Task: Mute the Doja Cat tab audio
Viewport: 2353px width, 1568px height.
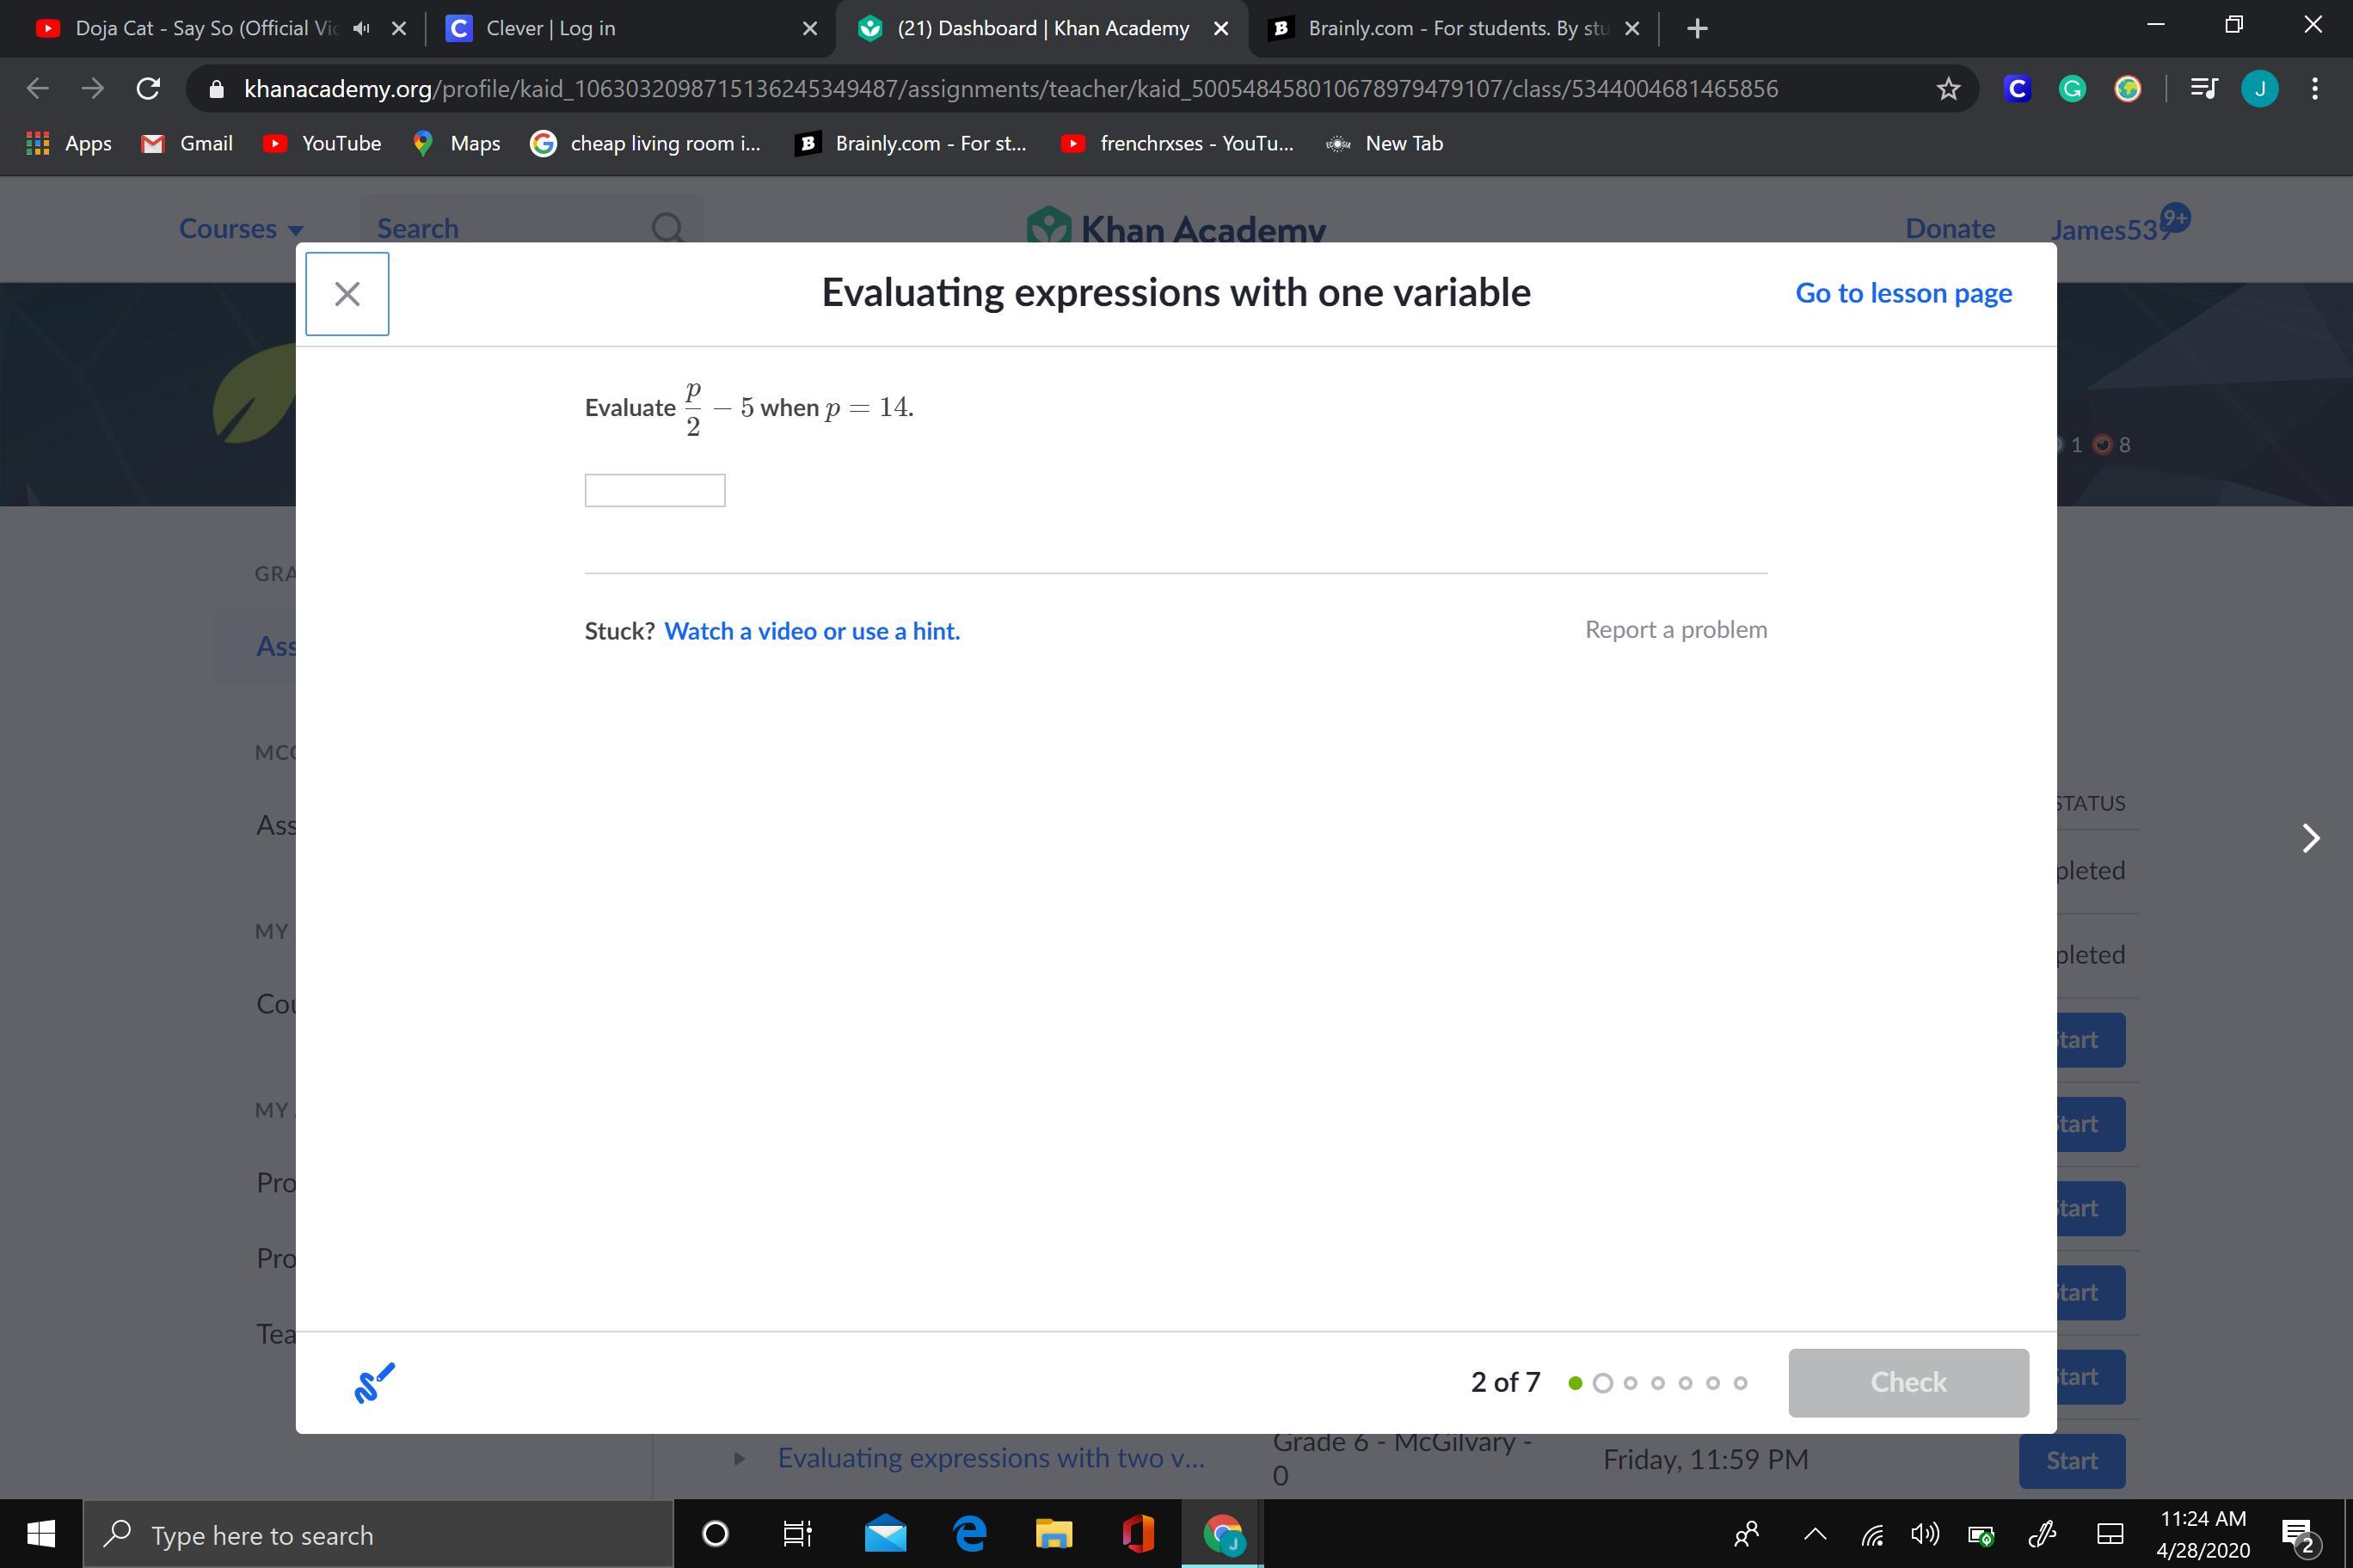Action: coord(361,28)
